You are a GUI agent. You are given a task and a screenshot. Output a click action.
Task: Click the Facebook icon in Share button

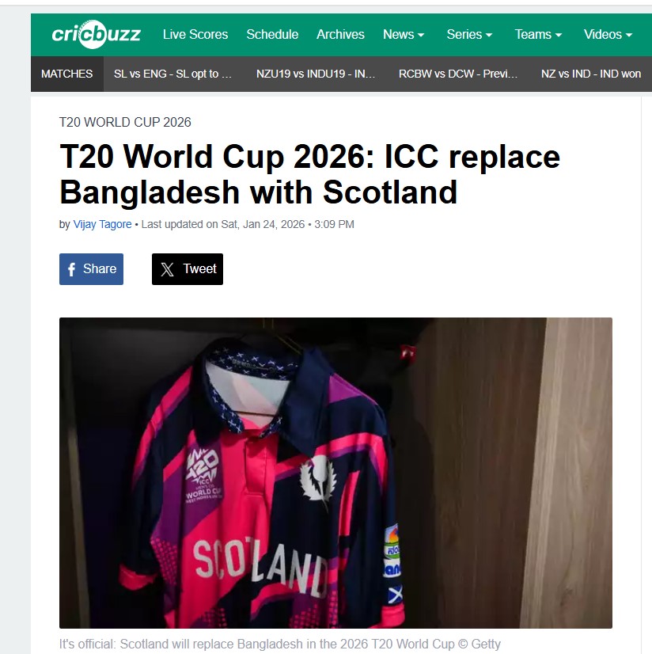[x=72, y=269]
